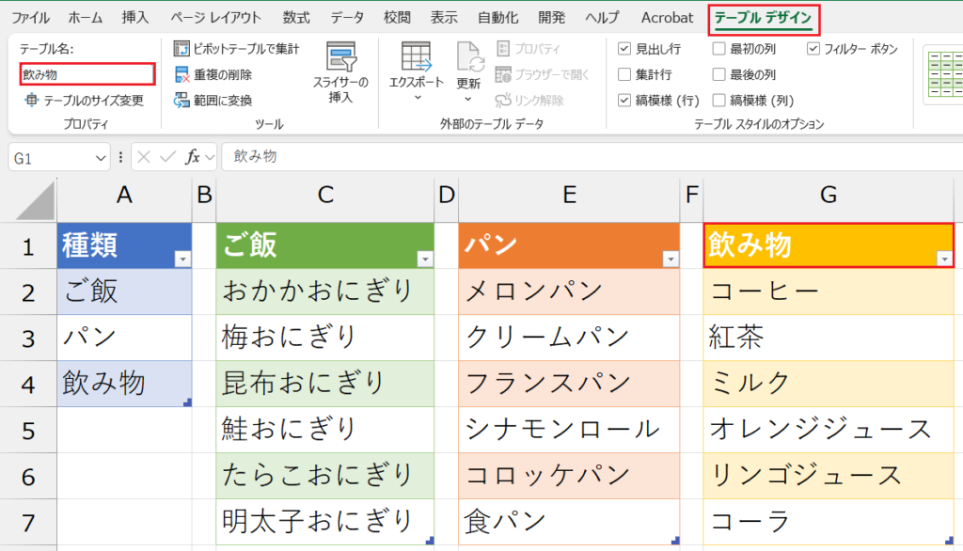Open the filter dropdown on 飲み物 header
This screenshot has width=963, height=551.
coord(943,257)
